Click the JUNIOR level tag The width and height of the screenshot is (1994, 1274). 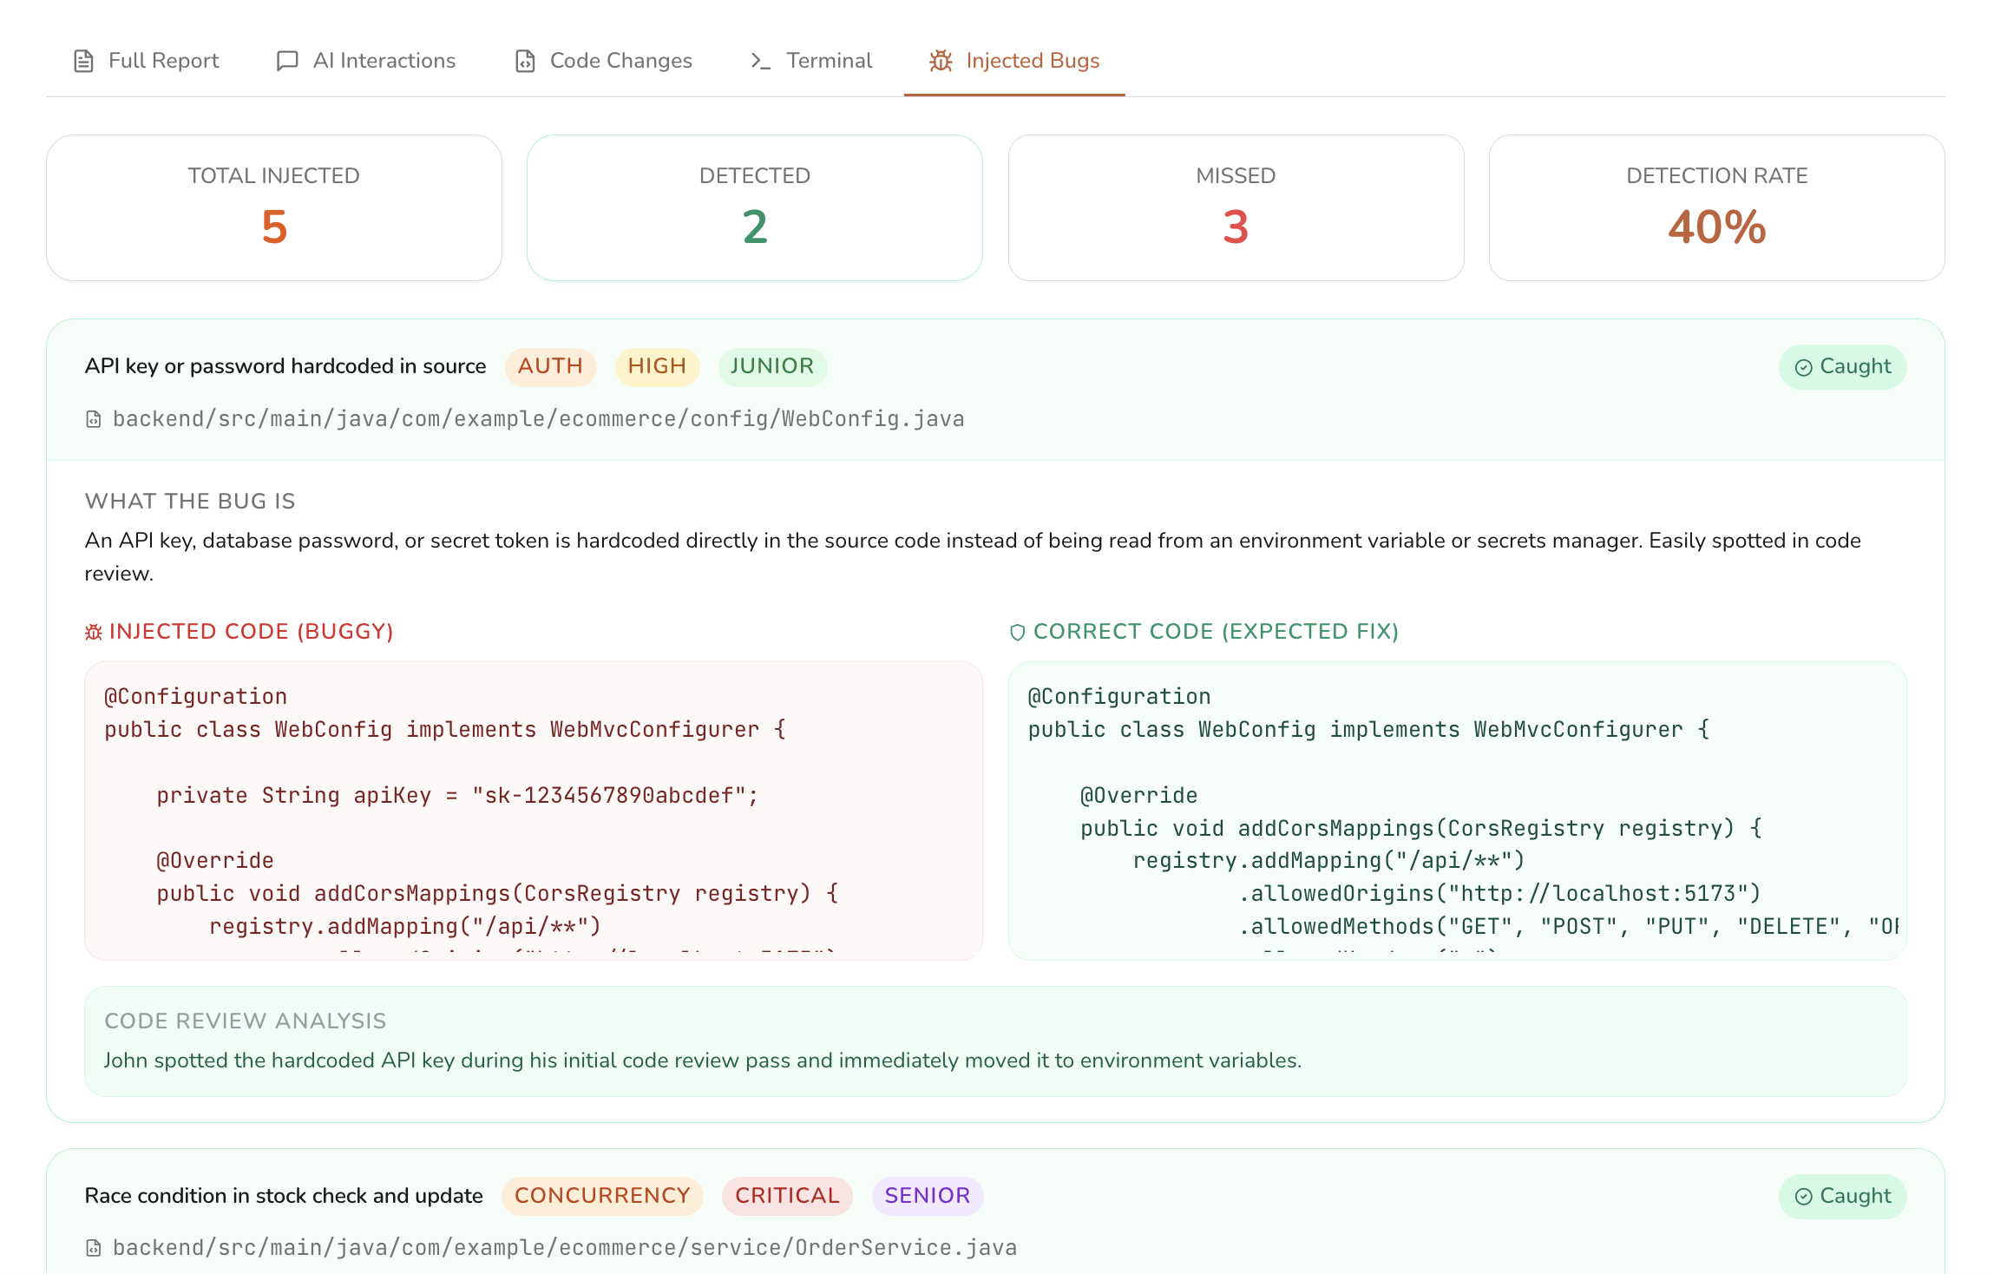click(x=772, y=366)
